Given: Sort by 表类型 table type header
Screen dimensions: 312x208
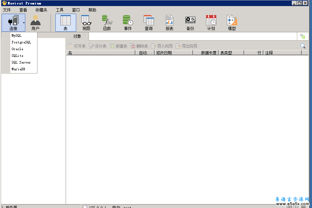Looking at the screenshot, I should (231, 53).
